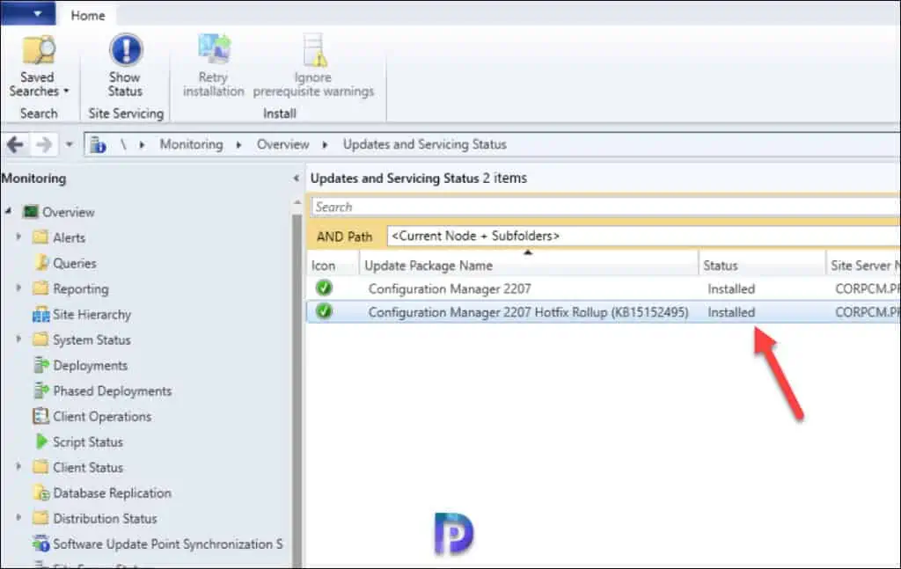
Task: Expand the Client Status tree node
Action: (18, 466)
